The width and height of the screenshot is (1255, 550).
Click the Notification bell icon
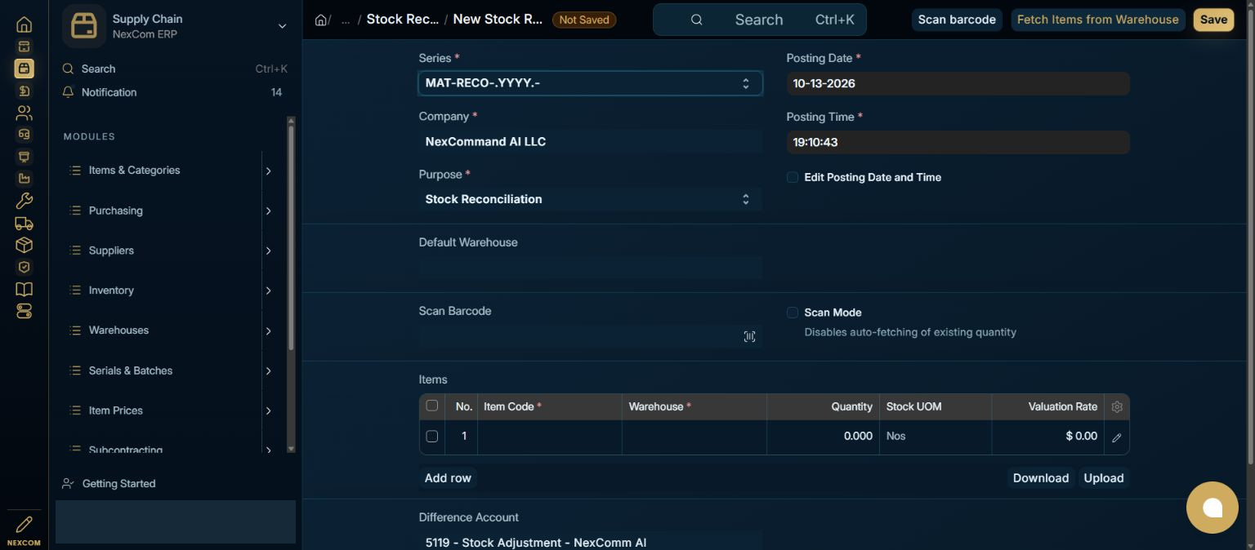tap(69, 92)
